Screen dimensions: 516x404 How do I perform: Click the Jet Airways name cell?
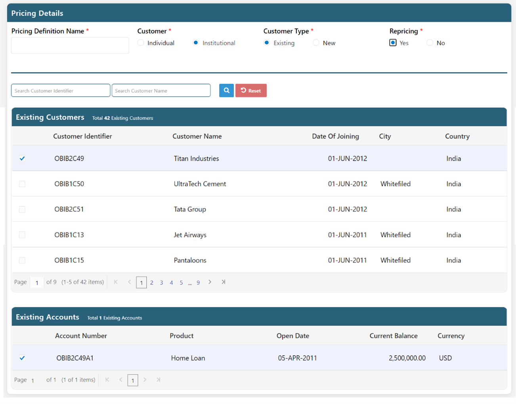[190, 235]
